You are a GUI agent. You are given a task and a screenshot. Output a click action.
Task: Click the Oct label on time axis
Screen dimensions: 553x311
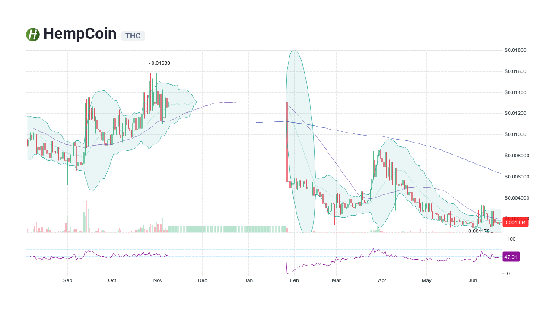[x=112, y=281]
